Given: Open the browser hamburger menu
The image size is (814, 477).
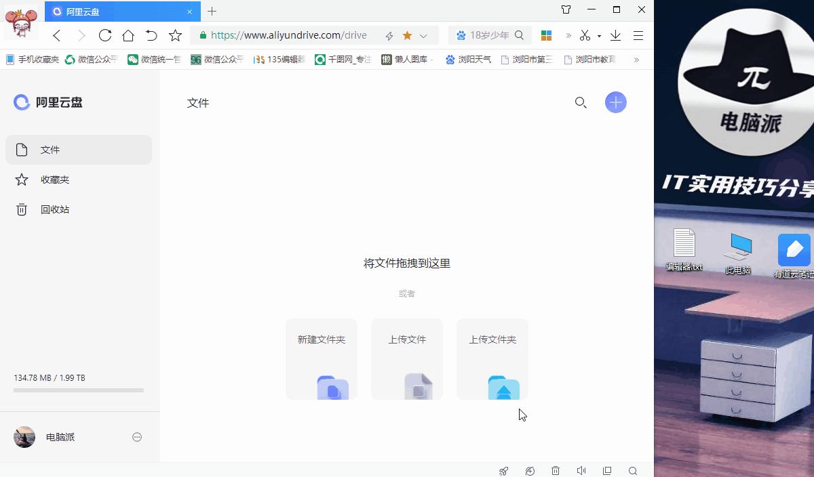Looking at the screenshot, I should [638, 35].
